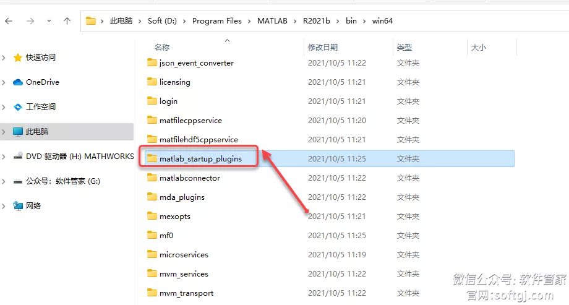Click the OneDrive cloud icon

[x=18, y=82]
